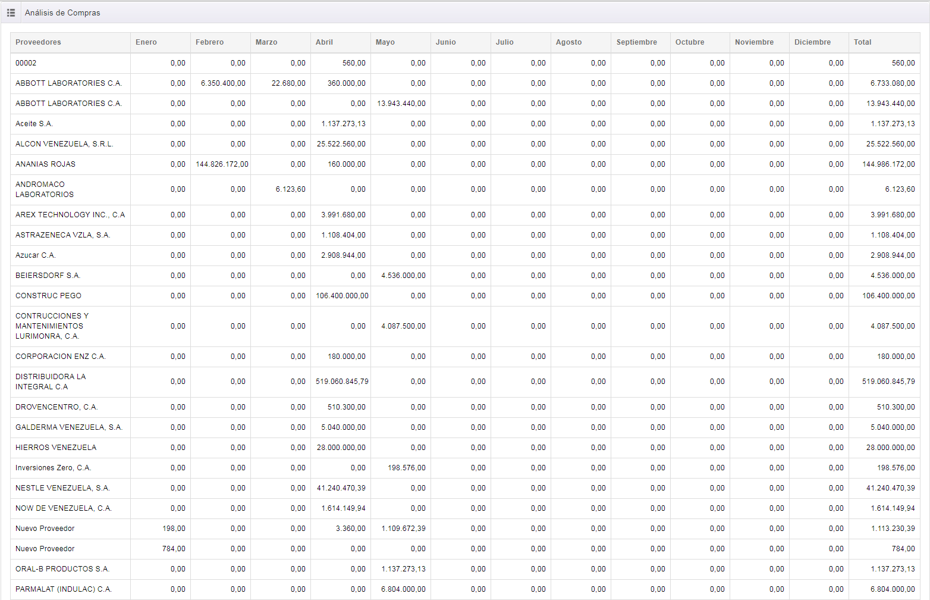This screenshot has height=600, width=930.
Task: Select DISTRIBUIDORA LA INTEGRAL C.A provider
Action: (51, 382)
